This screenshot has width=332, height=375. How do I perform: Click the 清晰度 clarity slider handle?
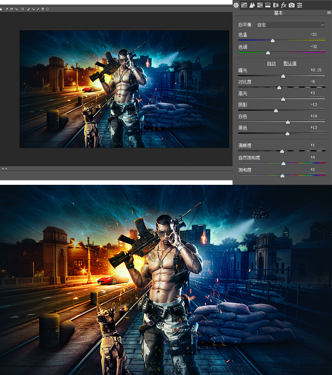282,151
